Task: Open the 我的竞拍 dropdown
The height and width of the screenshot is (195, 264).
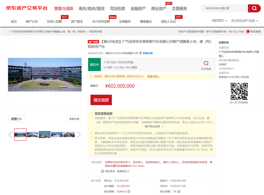Action: [219, 21]
